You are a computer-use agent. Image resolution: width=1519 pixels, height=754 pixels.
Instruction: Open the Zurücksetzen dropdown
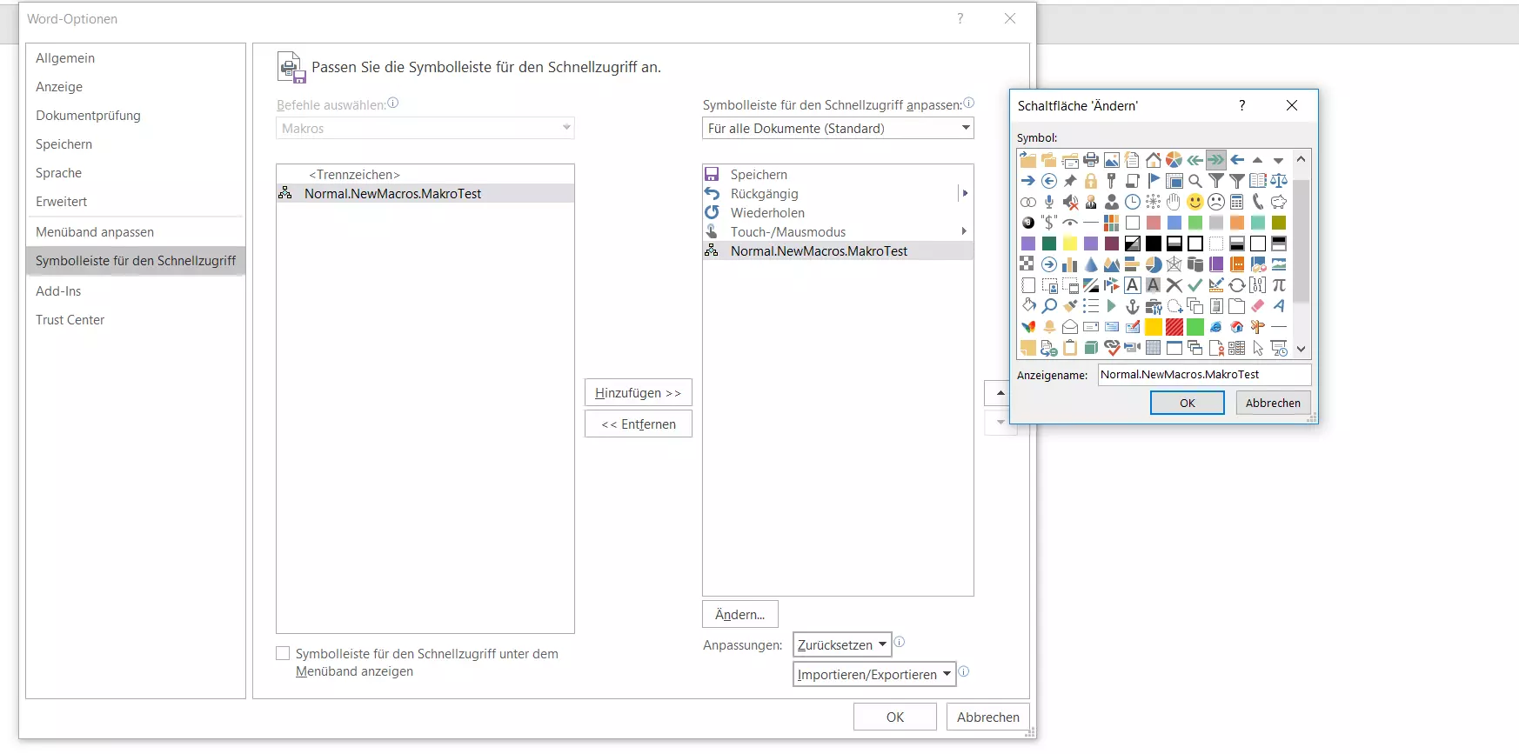(842, 644)
